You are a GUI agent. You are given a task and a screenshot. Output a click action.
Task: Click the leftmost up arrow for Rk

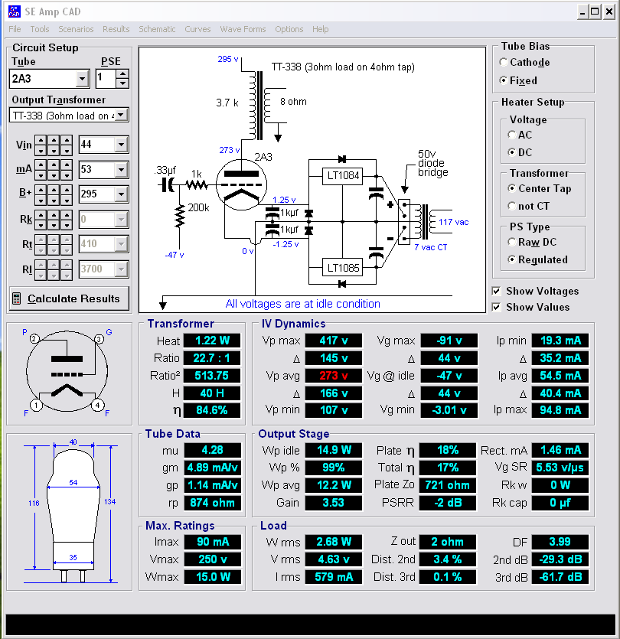[41, 215]
